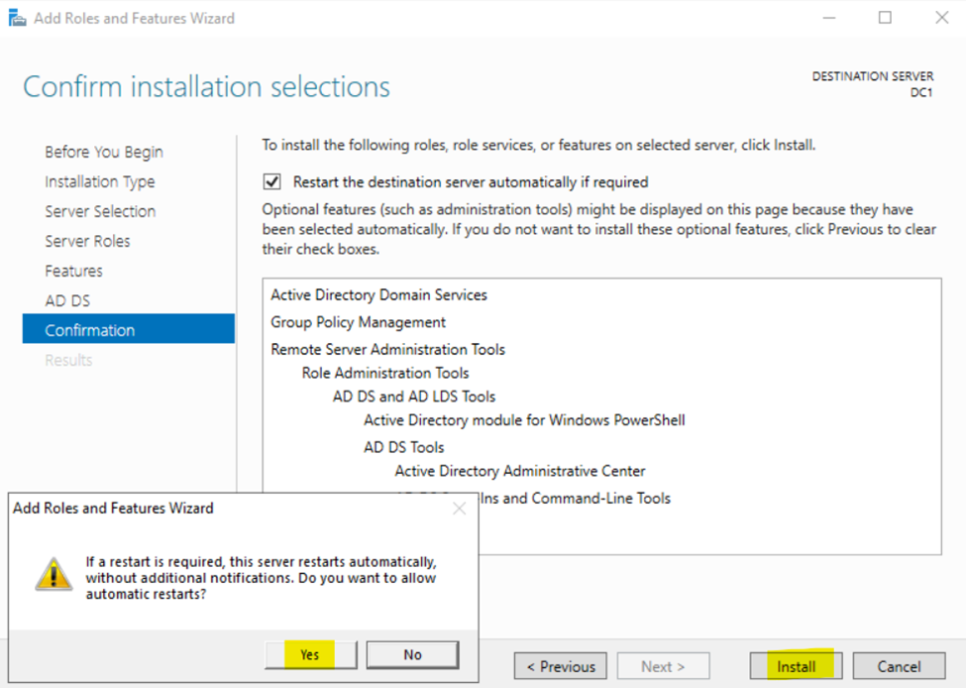The image size is (966, 688).
Task: Select the AD DS Tools entry
Action: click(404, 447)
